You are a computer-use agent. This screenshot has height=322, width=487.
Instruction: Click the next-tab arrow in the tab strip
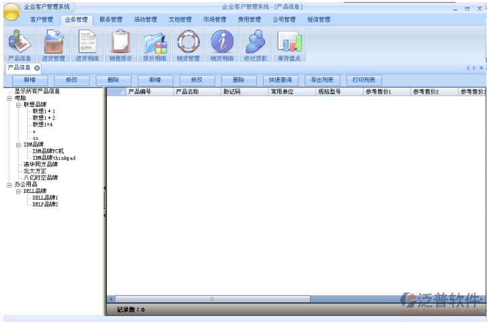[474, 68]
